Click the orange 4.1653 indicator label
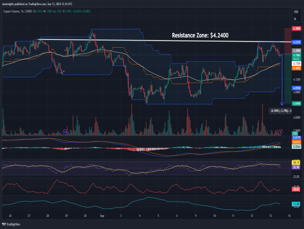 click(x=296, y=68)
